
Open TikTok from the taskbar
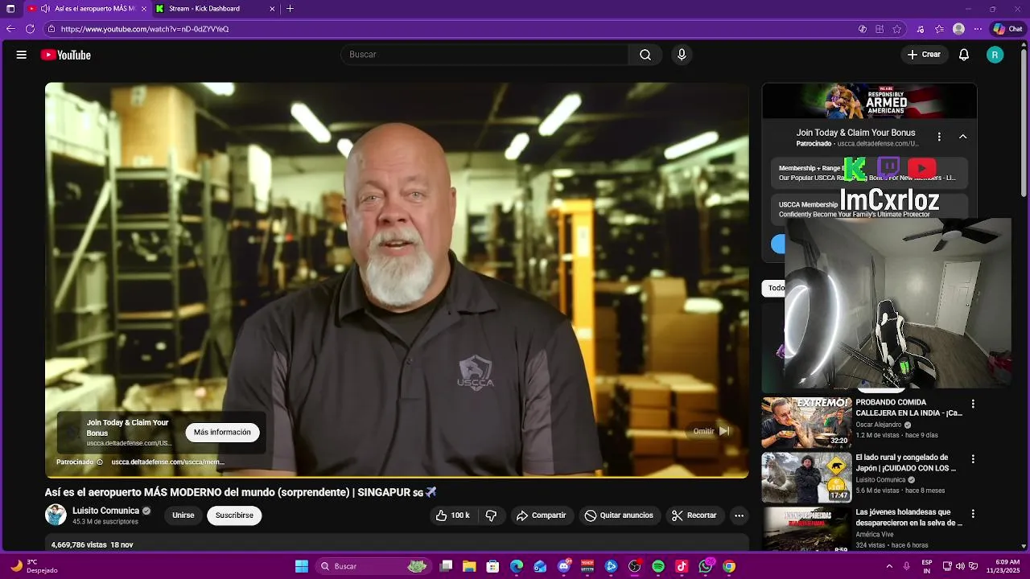coord(682,566)
